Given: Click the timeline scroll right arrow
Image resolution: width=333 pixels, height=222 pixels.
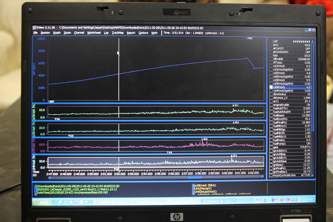Looking at the screenshot, I should (263, 176).
